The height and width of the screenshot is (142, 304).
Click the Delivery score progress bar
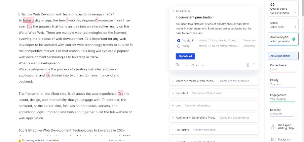point(283,117)
